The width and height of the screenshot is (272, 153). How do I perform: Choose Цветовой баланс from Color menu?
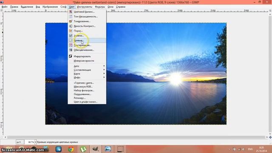[87, 12]
